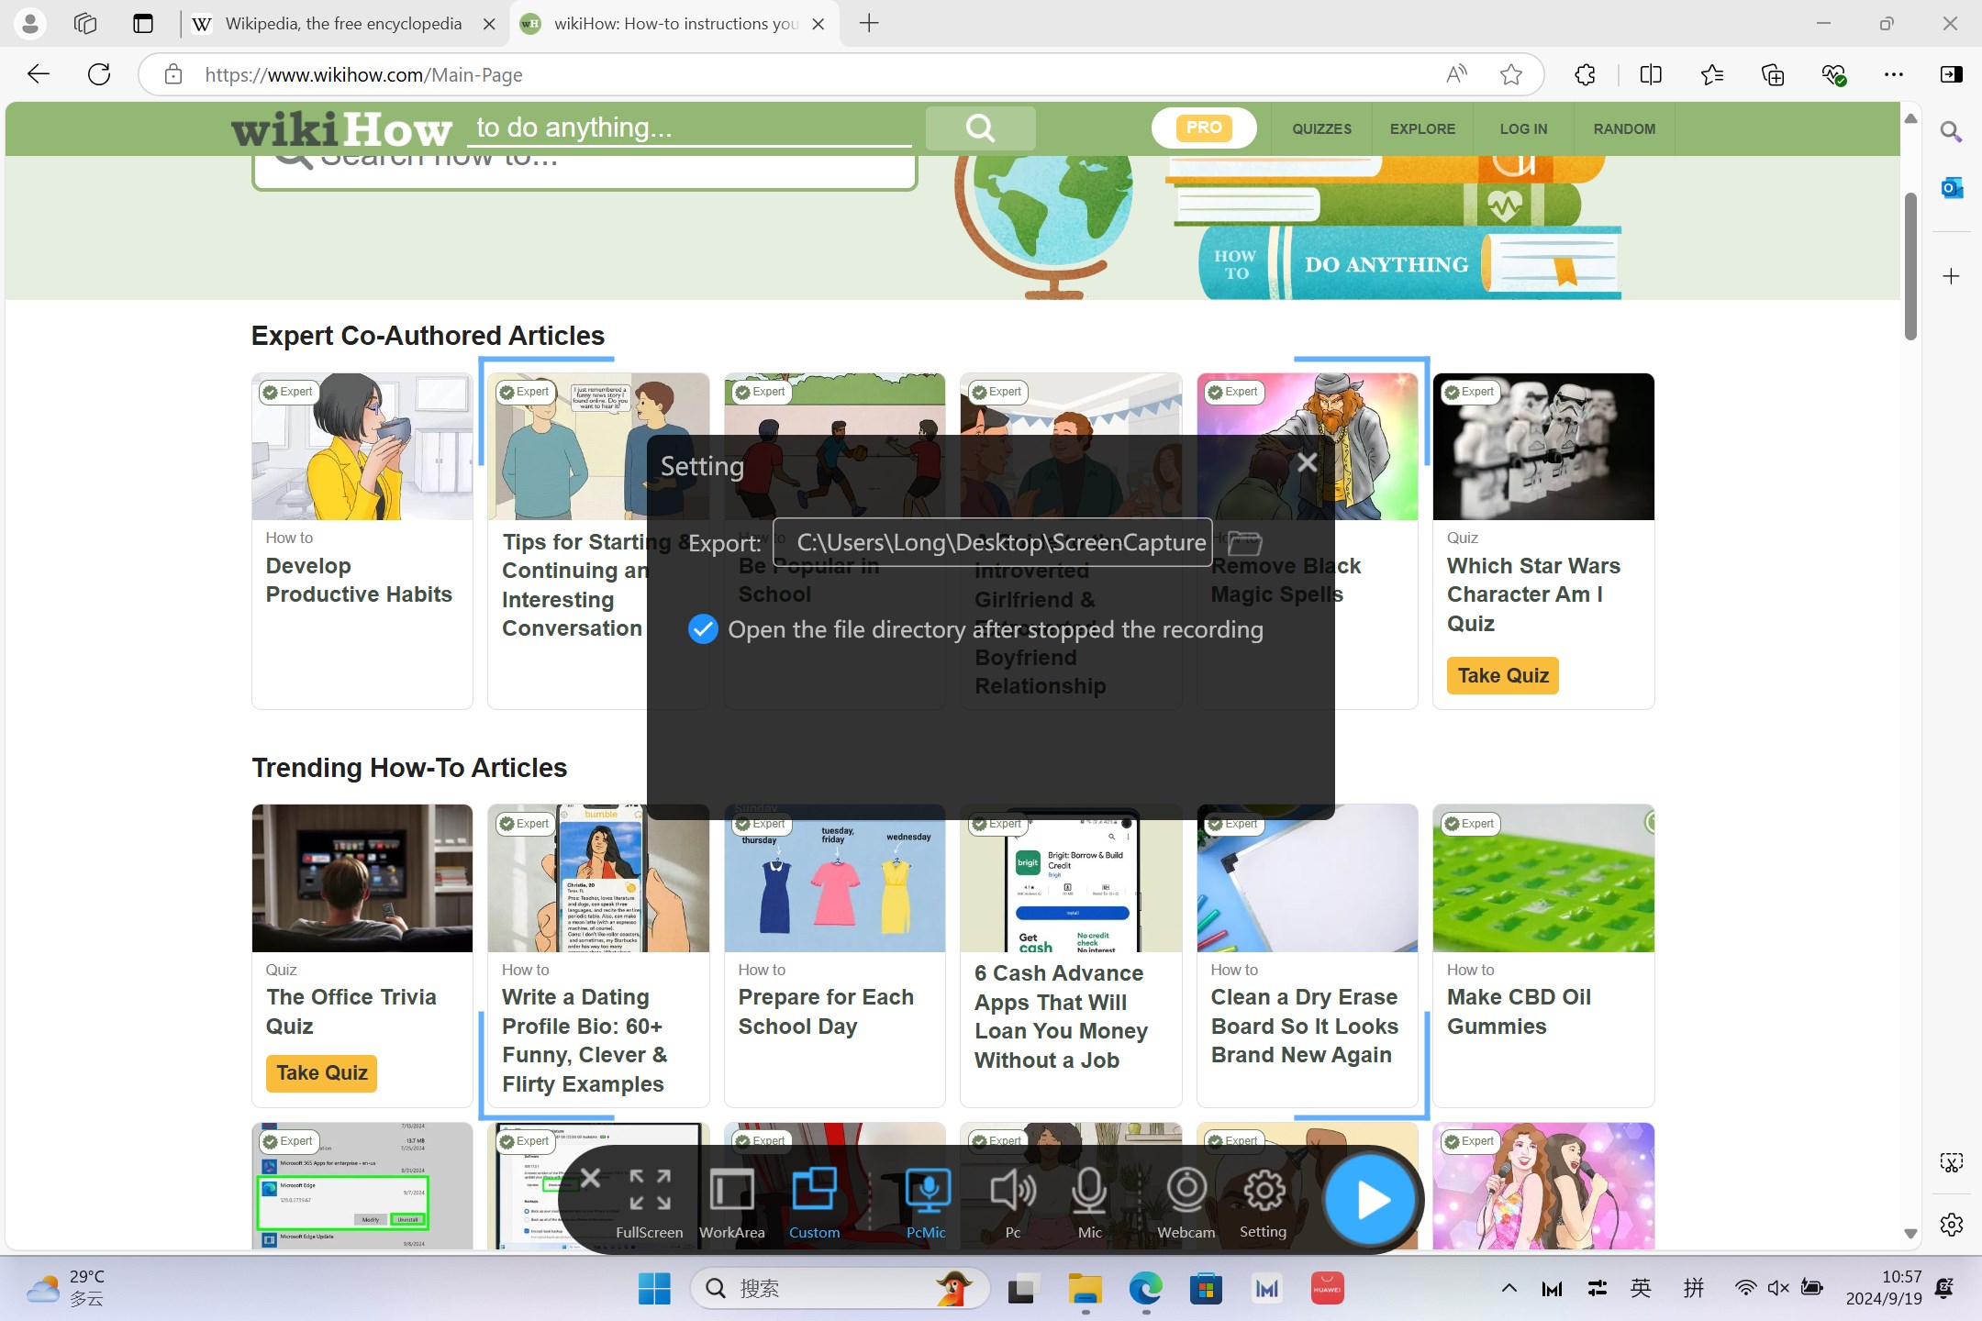Open browser Settings and more menu

pyautogui.click(x=1893, y=74)
